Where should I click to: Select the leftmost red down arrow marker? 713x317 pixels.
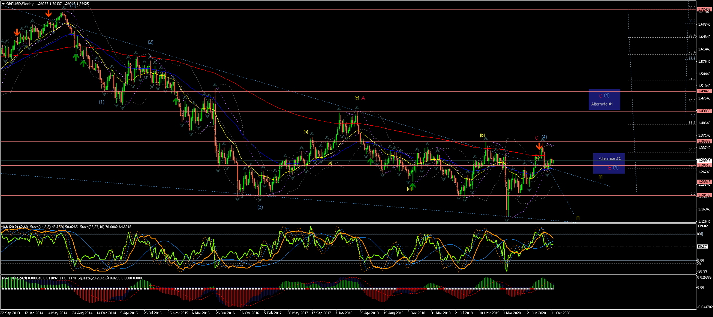point(17,33)
